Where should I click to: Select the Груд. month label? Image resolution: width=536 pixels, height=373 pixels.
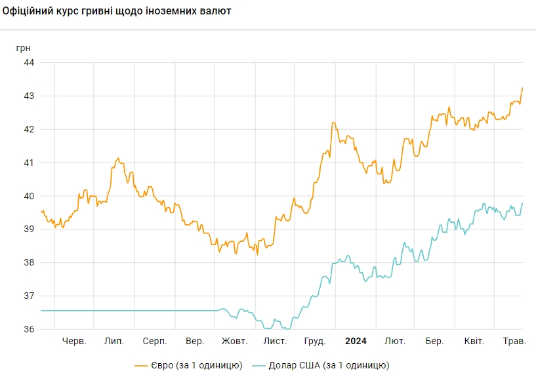point(316,341)
